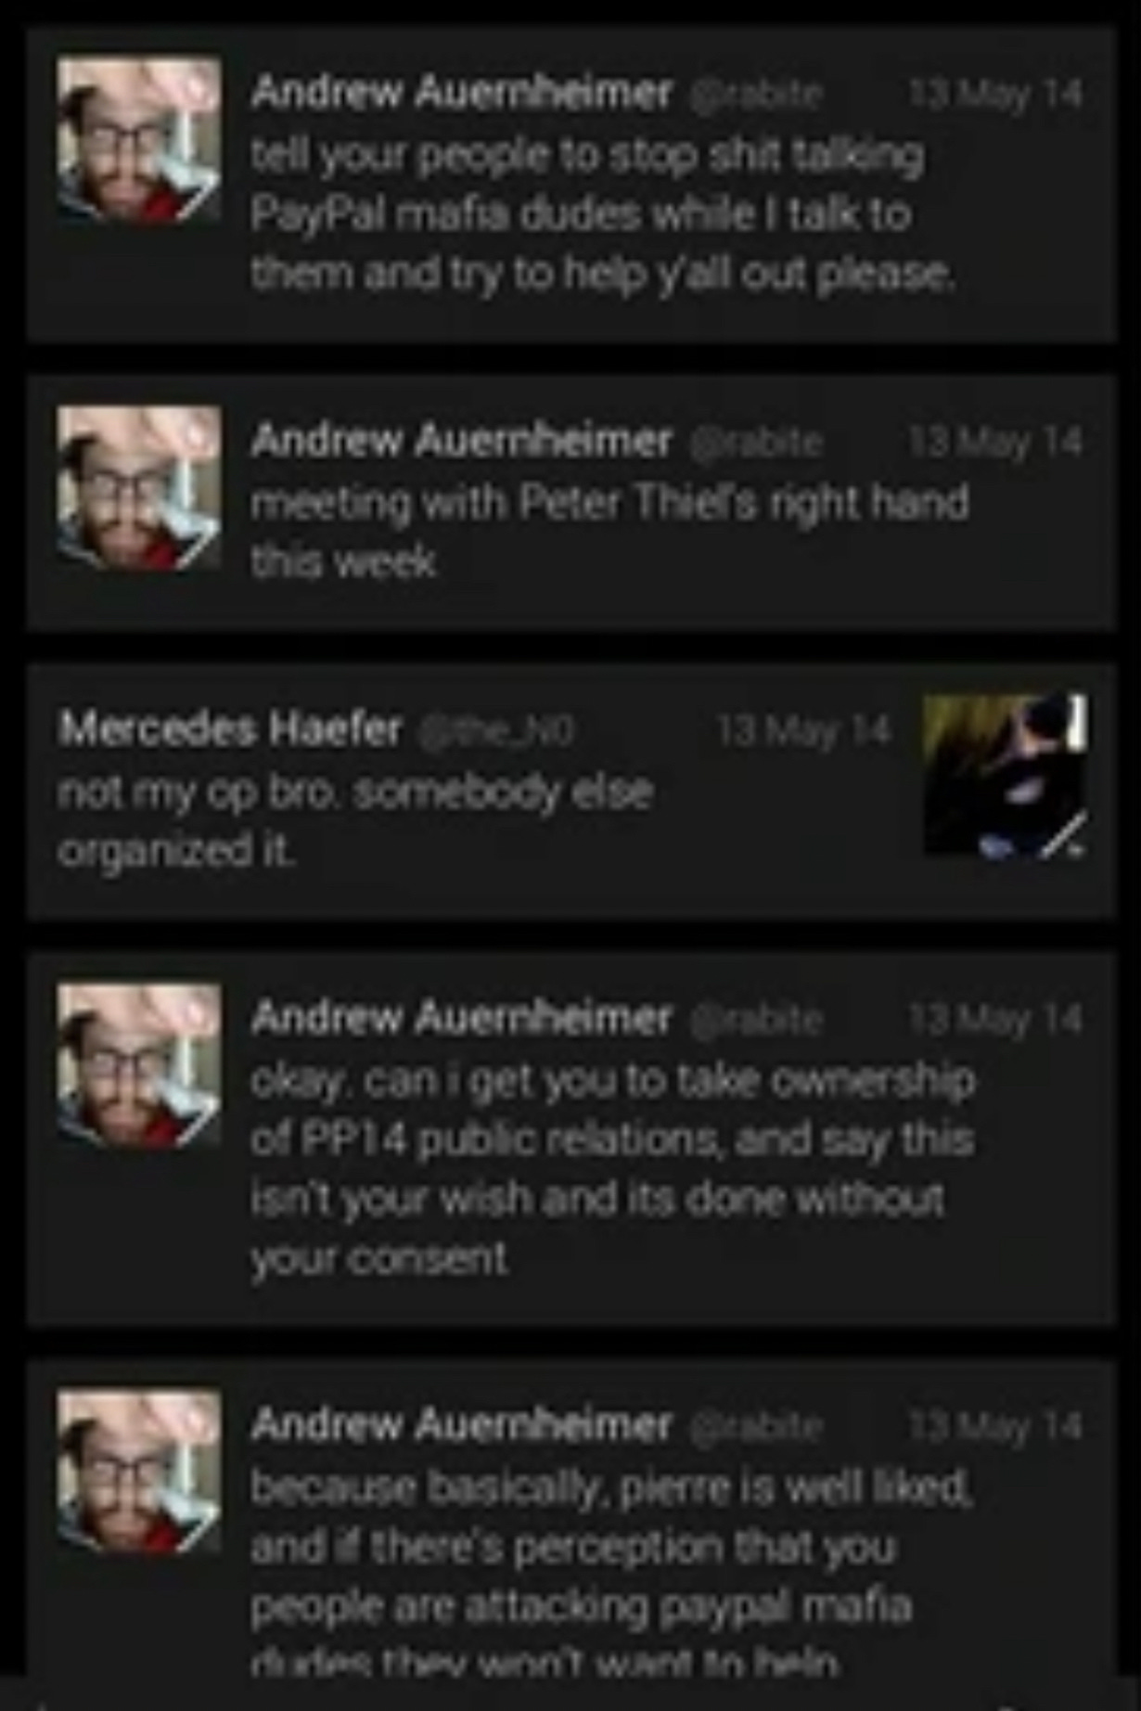The width and height of the screenshot is (1141, 1711).
Task: Open timestamp on Mercedes Haefer's tweet
Action: coord(803,731)
